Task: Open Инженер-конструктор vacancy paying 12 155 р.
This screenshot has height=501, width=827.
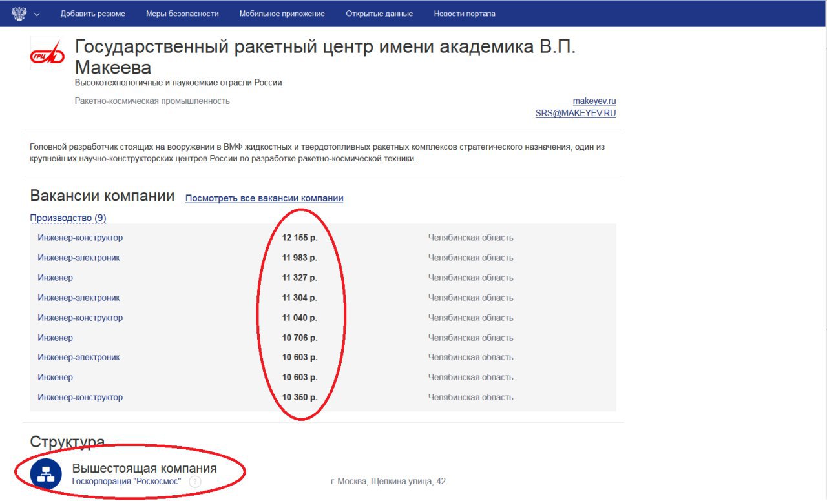Action: [x=80, y=238]
